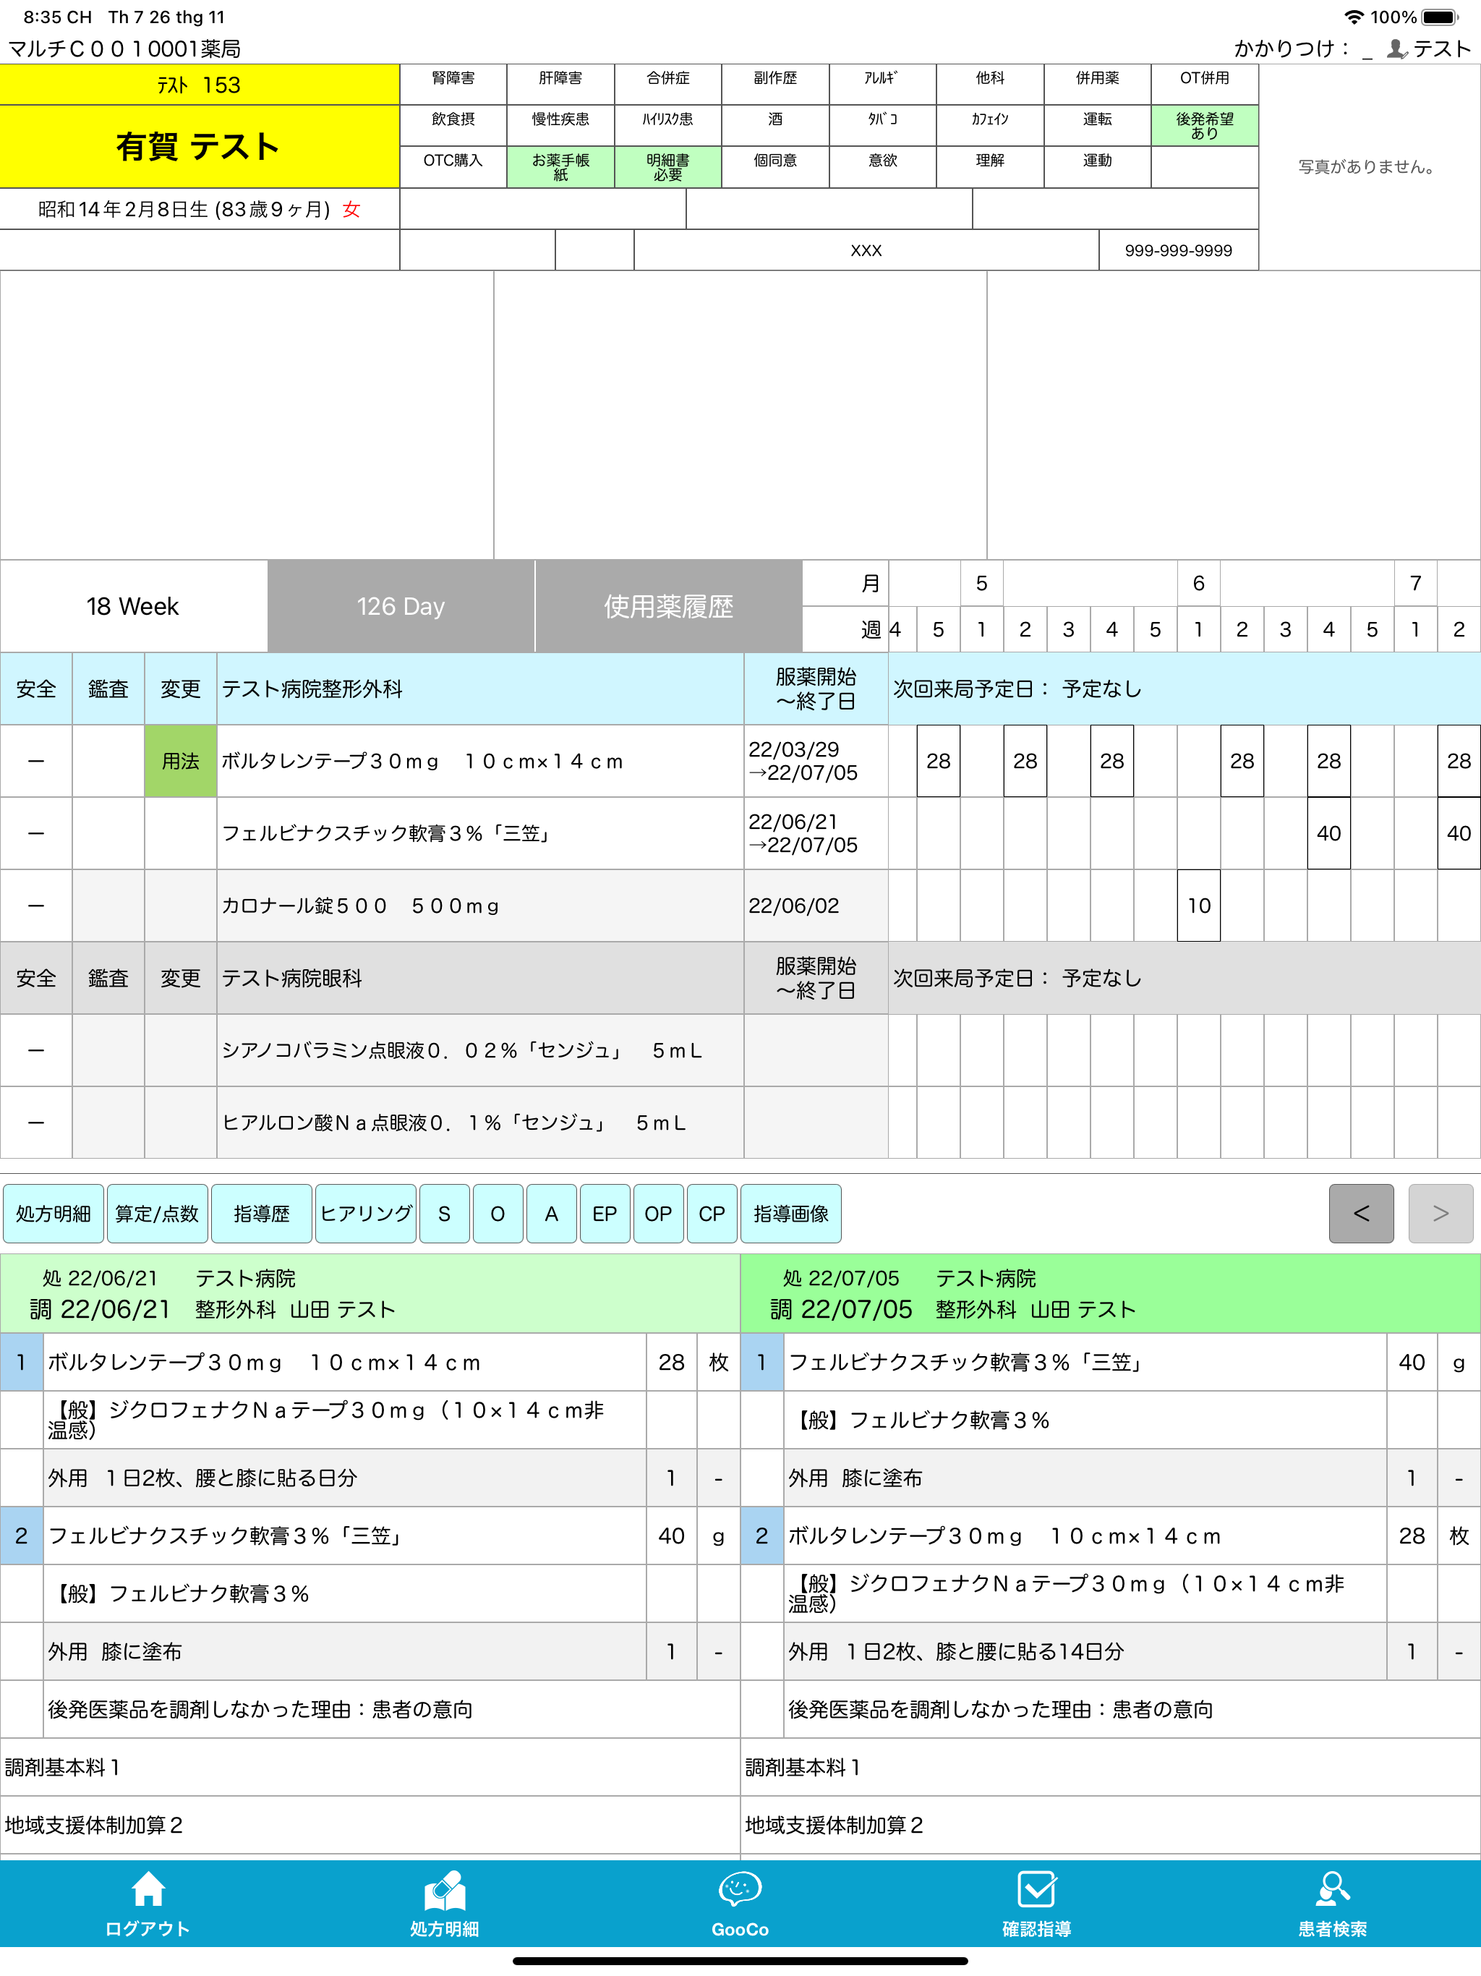
Task: Tap the Wi-Fi status icon
Action: click(x=1353, y=17)
